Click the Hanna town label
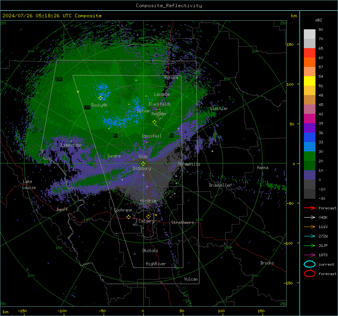338x316 pixels. [263, 168]
